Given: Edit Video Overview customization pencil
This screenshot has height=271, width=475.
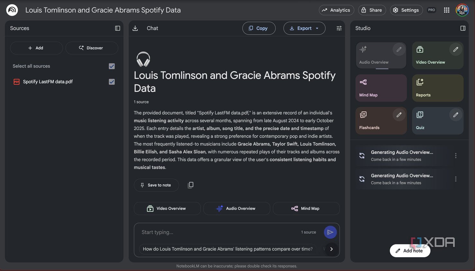Looking at the screenshot, I should click(x=456, y=49).
